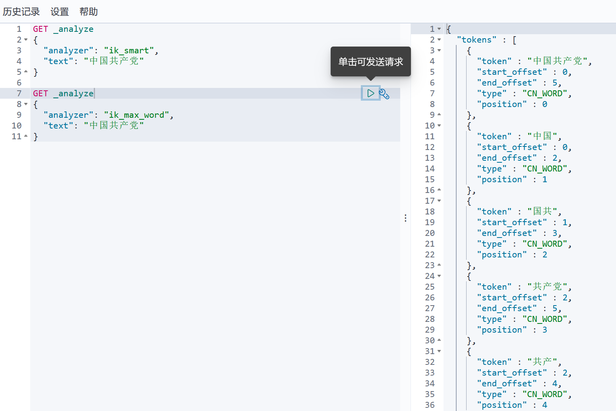Image resolution: width=616 pixels, height=411 pixels.
Task: Place cursor on first "GET _analyze" line
Action: [63, 29]
